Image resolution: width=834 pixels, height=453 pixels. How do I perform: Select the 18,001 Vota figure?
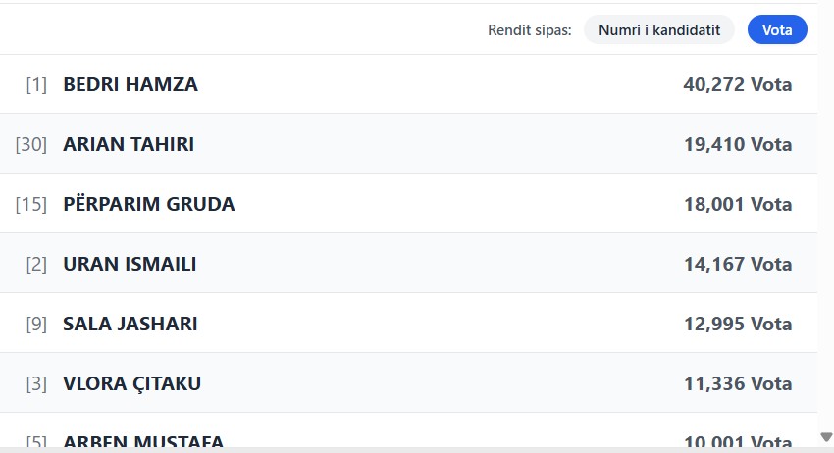(737, 204)
